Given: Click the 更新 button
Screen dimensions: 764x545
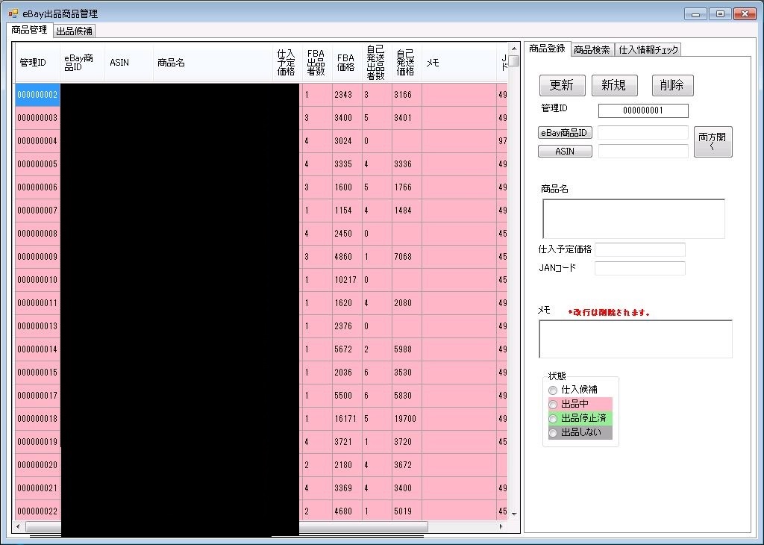Looking at the screenshot, I should coord(563,85).
